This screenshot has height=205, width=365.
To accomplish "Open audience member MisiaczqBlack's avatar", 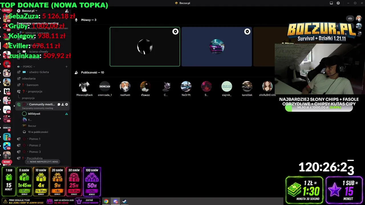I will tap(84, 86).
